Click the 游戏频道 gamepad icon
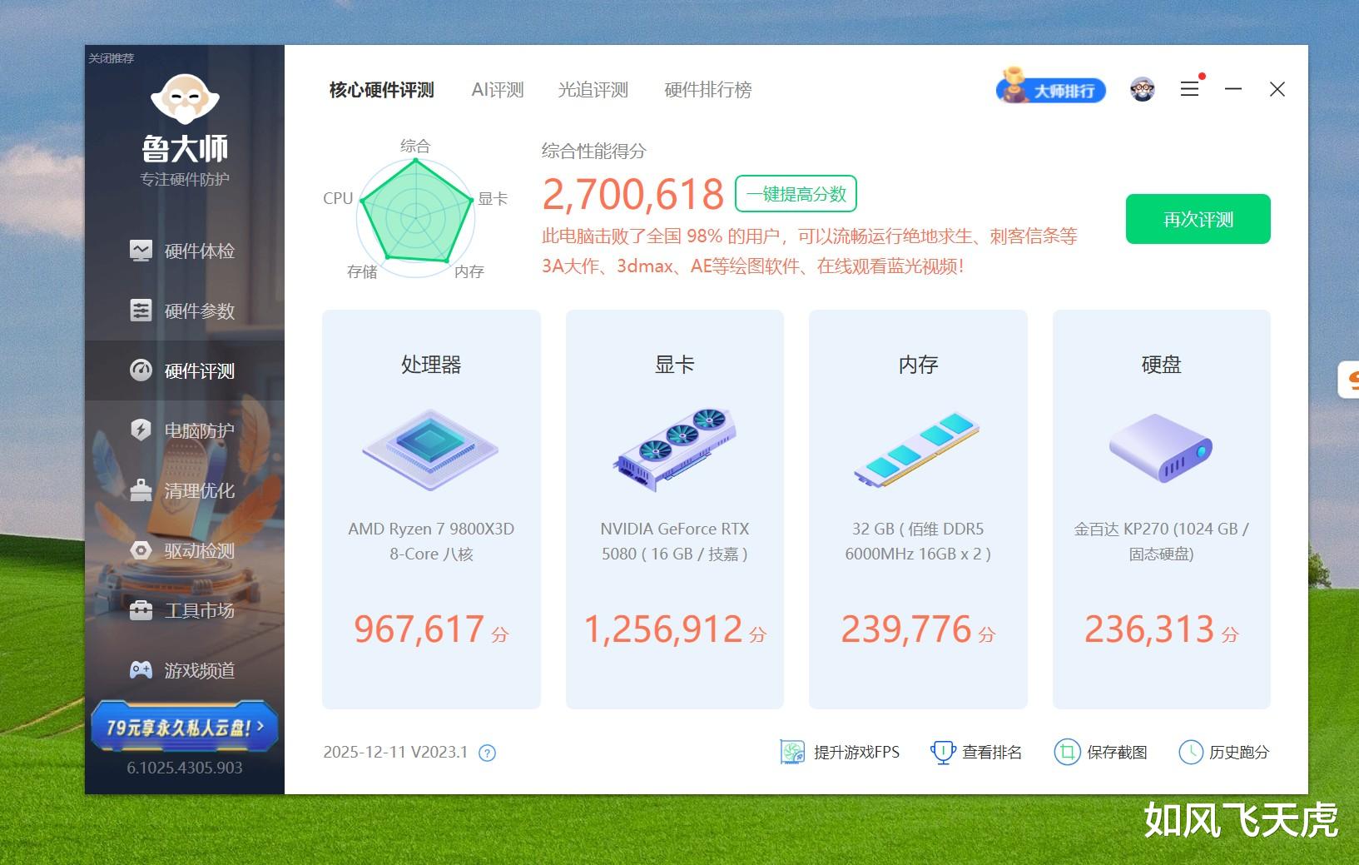The width and height of the screenshot is (1359, 865). 141,670
